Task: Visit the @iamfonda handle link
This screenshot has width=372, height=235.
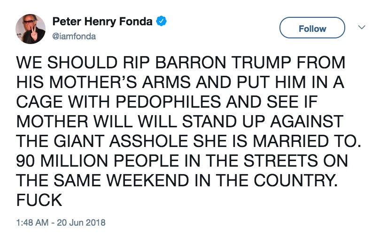Action: [74, 36]
